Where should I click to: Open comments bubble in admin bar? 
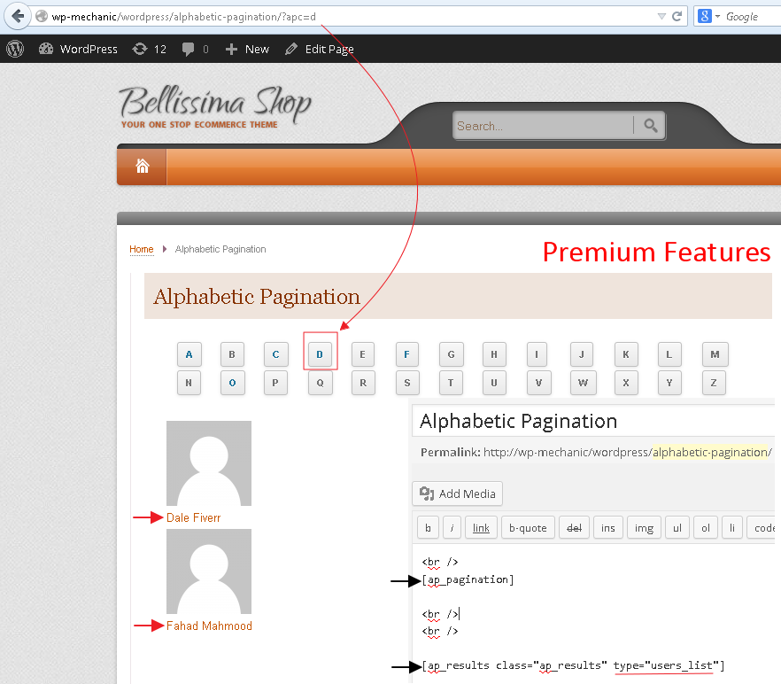[195, 49]
